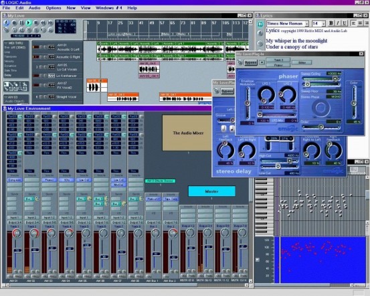Select the arrow pointer tool in toolbox
The image size is (370, 296).
[x=7, y=84]
